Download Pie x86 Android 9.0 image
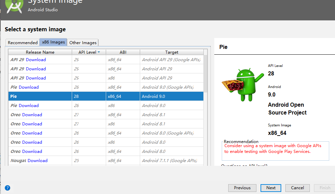Viewport: 335px width, 194px height. (29, 105)
